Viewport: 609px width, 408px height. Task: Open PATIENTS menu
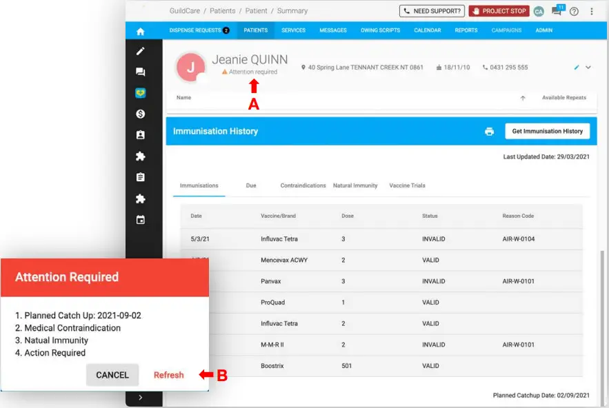coord(256,30)
